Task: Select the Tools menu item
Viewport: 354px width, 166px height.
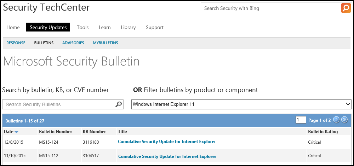Action: (82, 27)
